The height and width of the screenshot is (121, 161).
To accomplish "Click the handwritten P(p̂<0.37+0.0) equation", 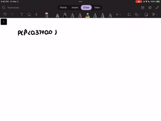I will (37, 33).
